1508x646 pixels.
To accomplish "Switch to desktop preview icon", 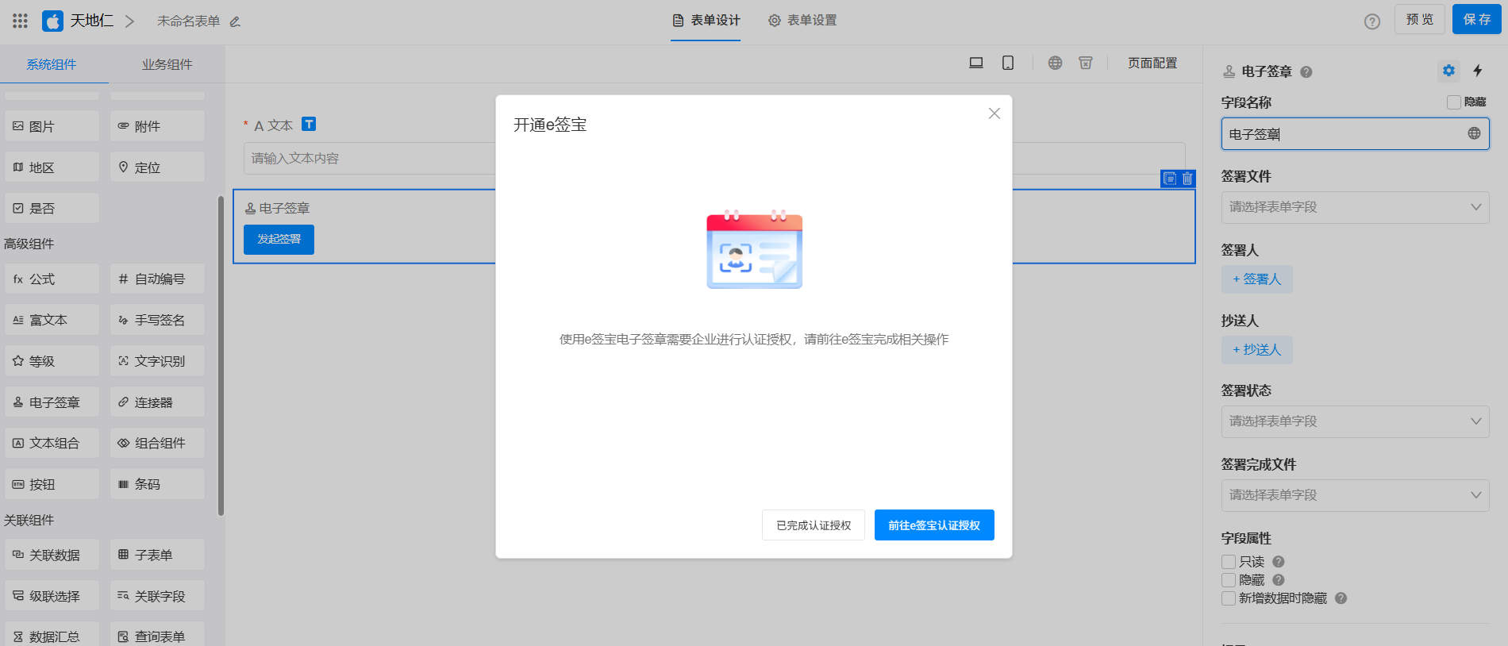I will [976, 63].
